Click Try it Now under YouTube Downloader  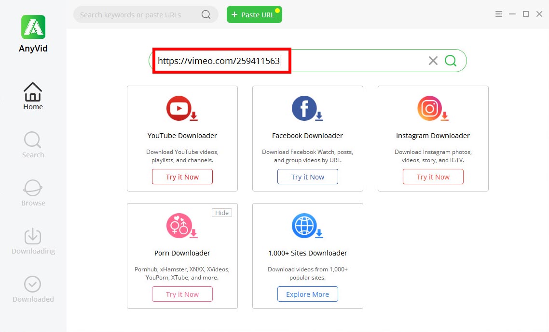[x=182, y=177]
